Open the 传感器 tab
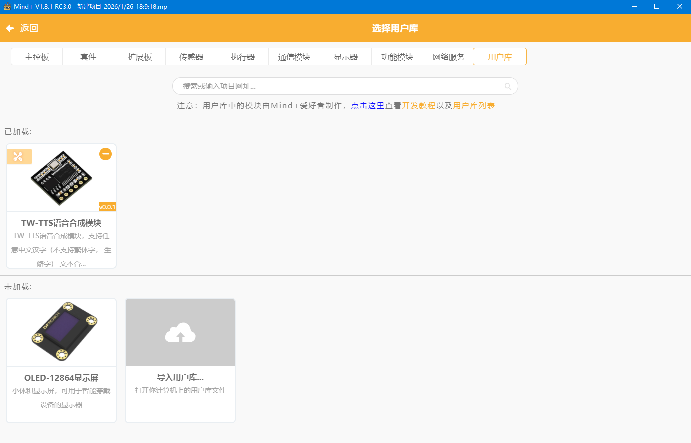691x443 pixels. point(191,57)
